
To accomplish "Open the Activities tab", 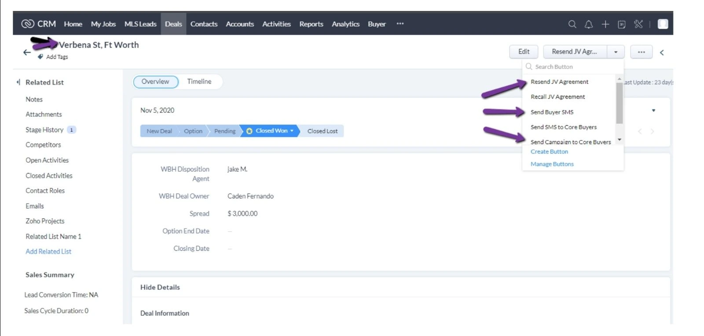I will pyautogui.click(x=276, y=24).
